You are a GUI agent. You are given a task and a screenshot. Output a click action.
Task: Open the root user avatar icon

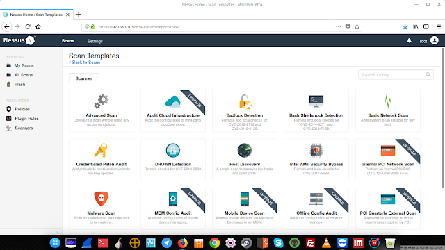click(434, 40)
